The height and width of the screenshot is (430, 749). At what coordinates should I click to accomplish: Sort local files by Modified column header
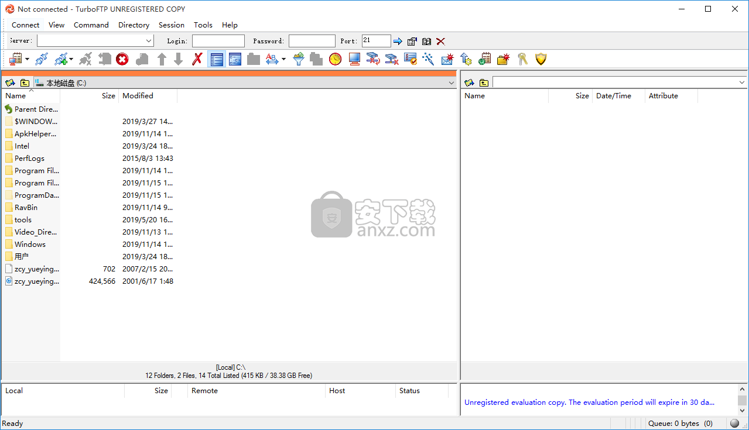click(148, 96)
